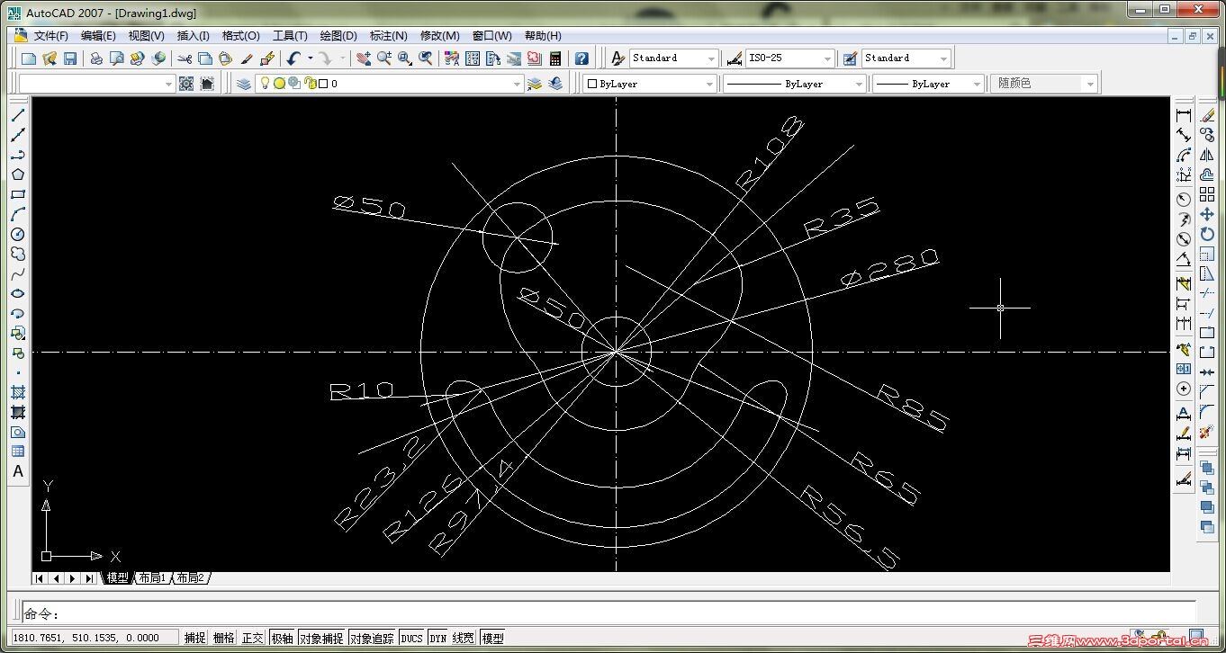Open the 格式(O) menu
1226x653 pixels.
click(x=240, y=36)
